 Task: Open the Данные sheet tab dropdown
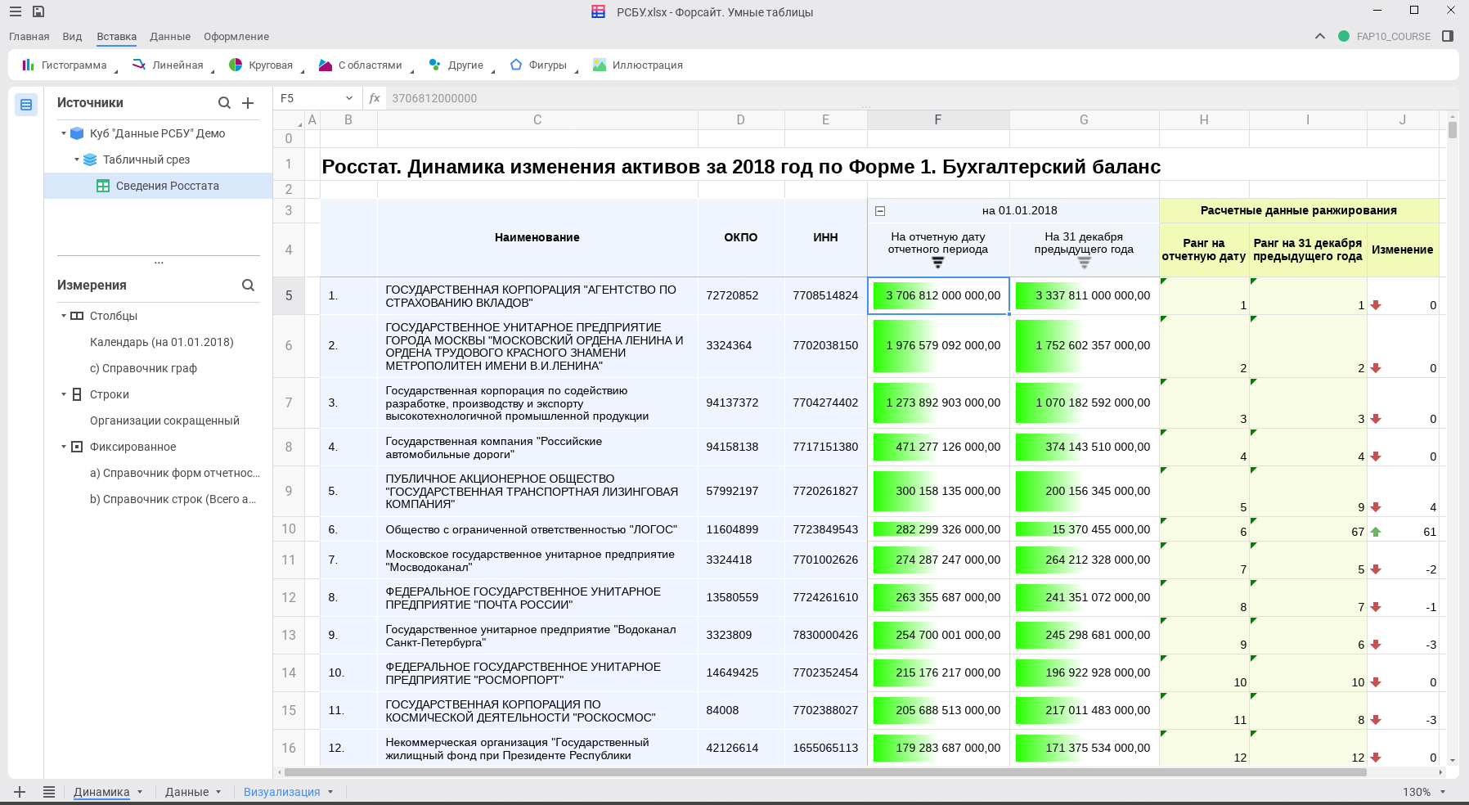(218, 792)
